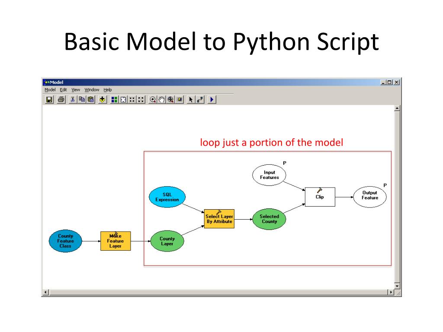Open the Edit menu
This screenshot has height=332, width=443.
coord(63,90)
